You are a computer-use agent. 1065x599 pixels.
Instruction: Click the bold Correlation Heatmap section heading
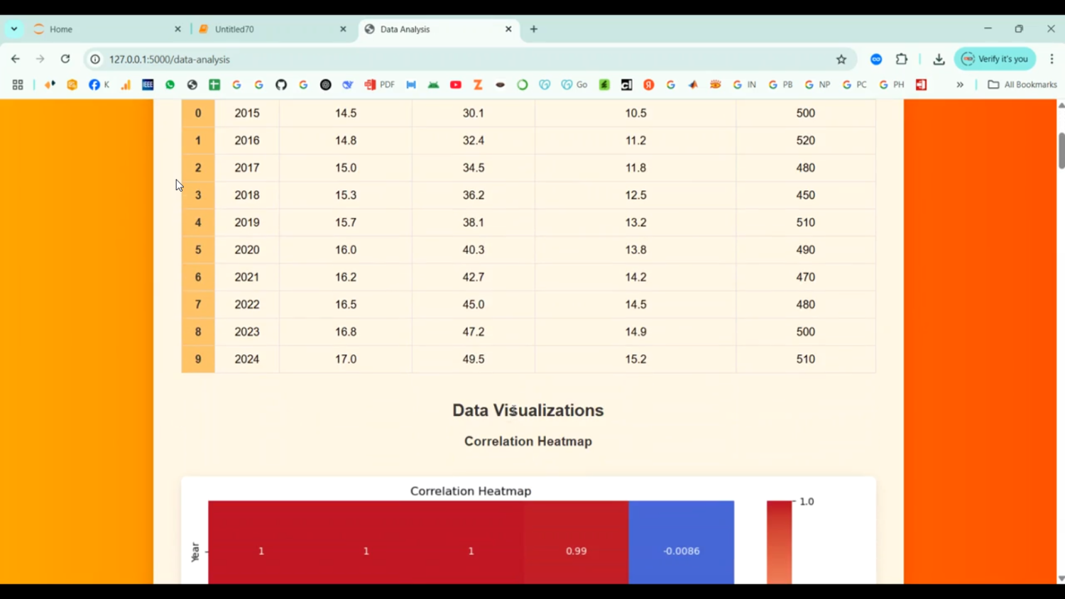[x=528, y=441]
